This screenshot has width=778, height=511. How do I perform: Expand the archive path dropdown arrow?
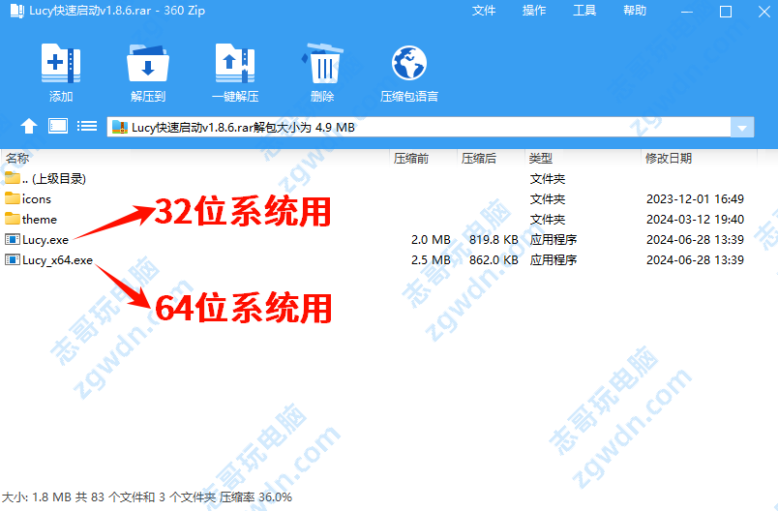coord(742,127)
